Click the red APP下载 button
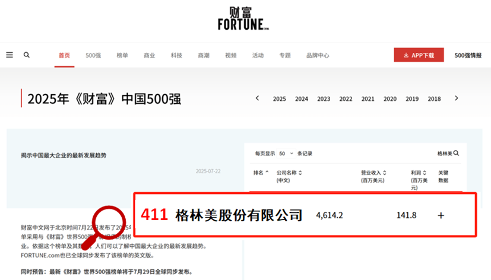491x280 pixels. [419, 55]
